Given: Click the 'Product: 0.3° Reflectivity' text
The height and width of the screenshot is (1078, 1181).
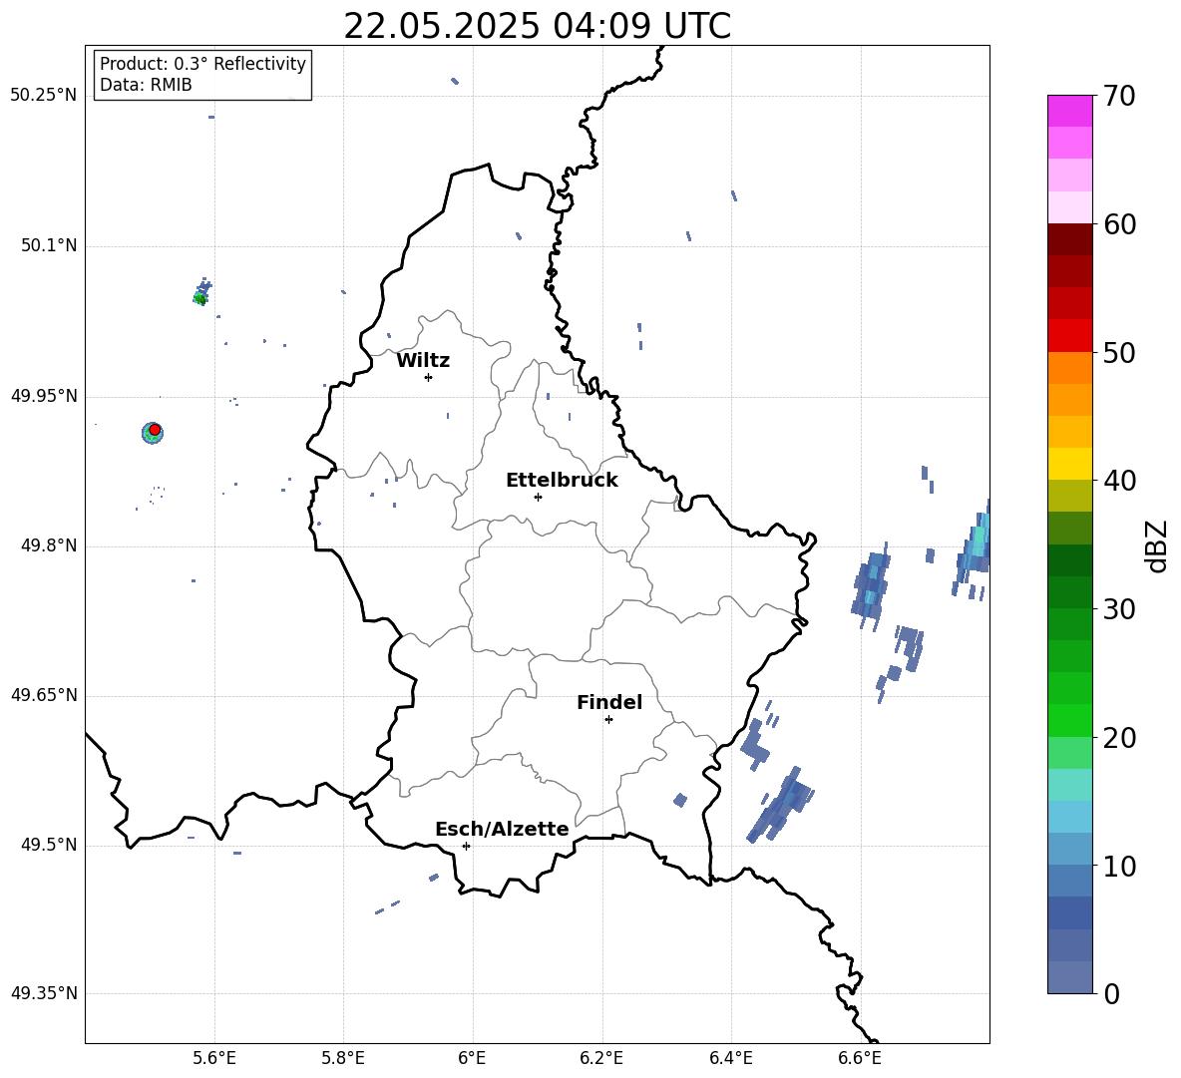Looking at the screenshot, I should 202,64.
